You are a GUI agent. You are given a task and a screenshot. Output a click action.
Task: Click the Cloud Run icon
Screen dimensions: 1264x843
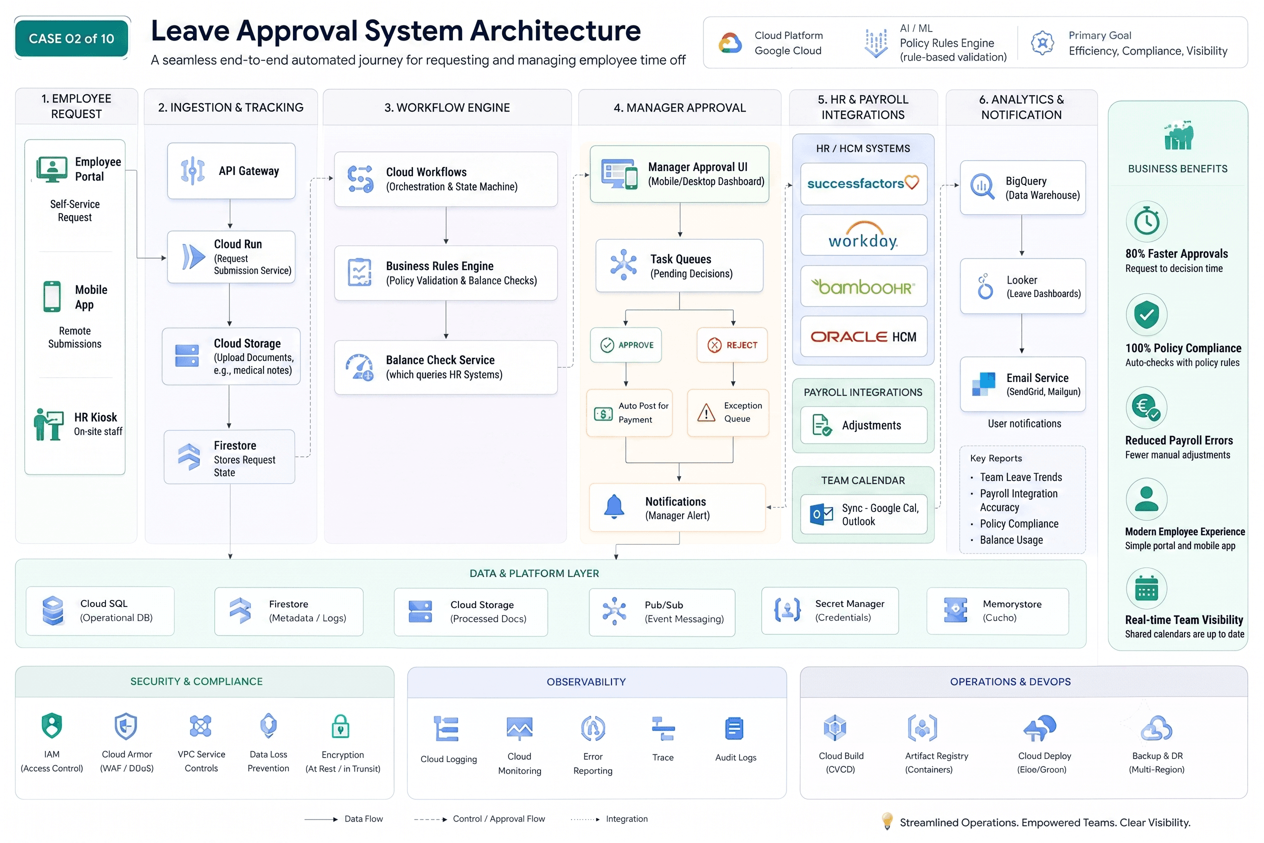[193, 256]
